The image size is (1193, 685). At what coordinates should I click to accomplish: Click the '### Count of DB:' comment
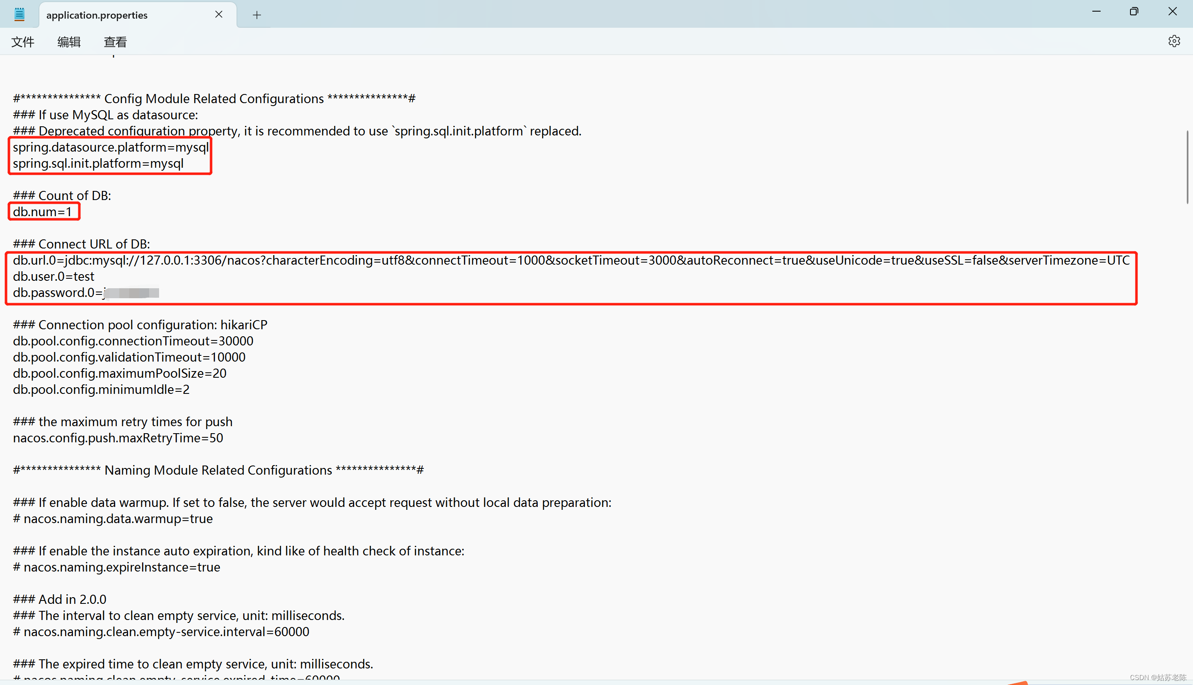(x=62, y=196)
